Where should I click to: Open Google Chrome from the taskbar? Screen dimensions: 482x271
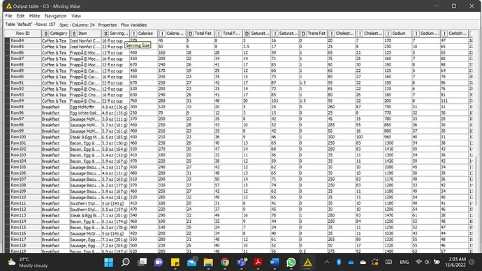coord(225,262)
